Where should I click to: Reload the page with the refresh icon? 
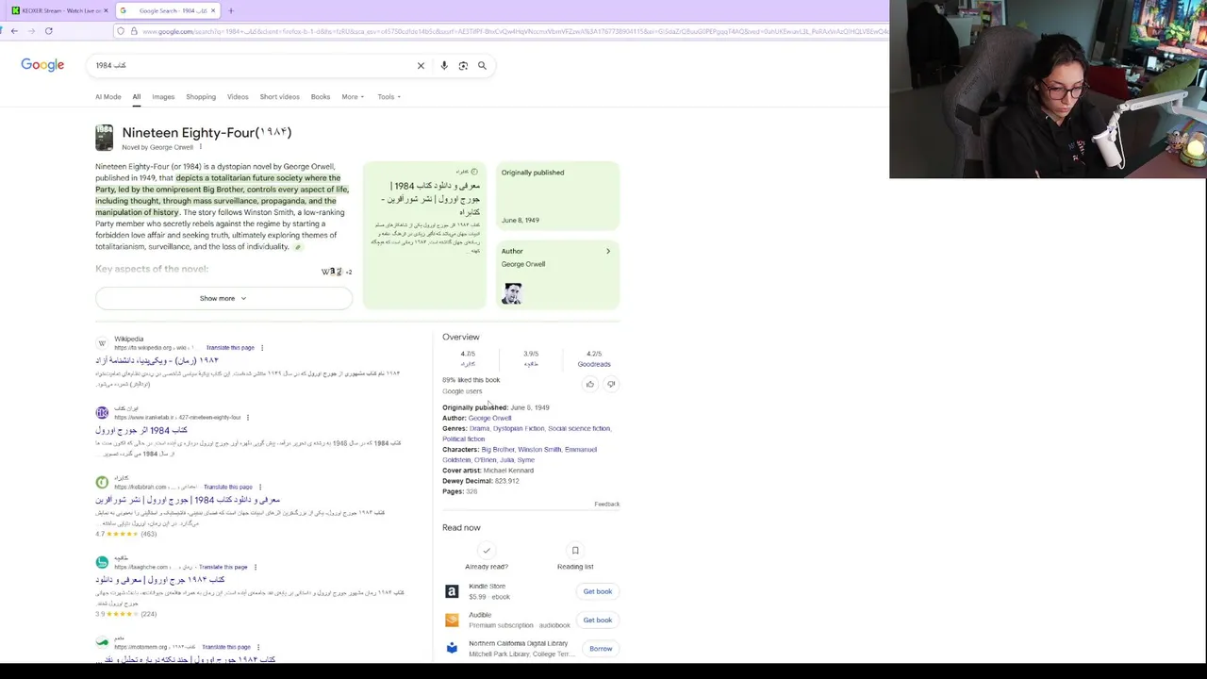tap(49, 31)
